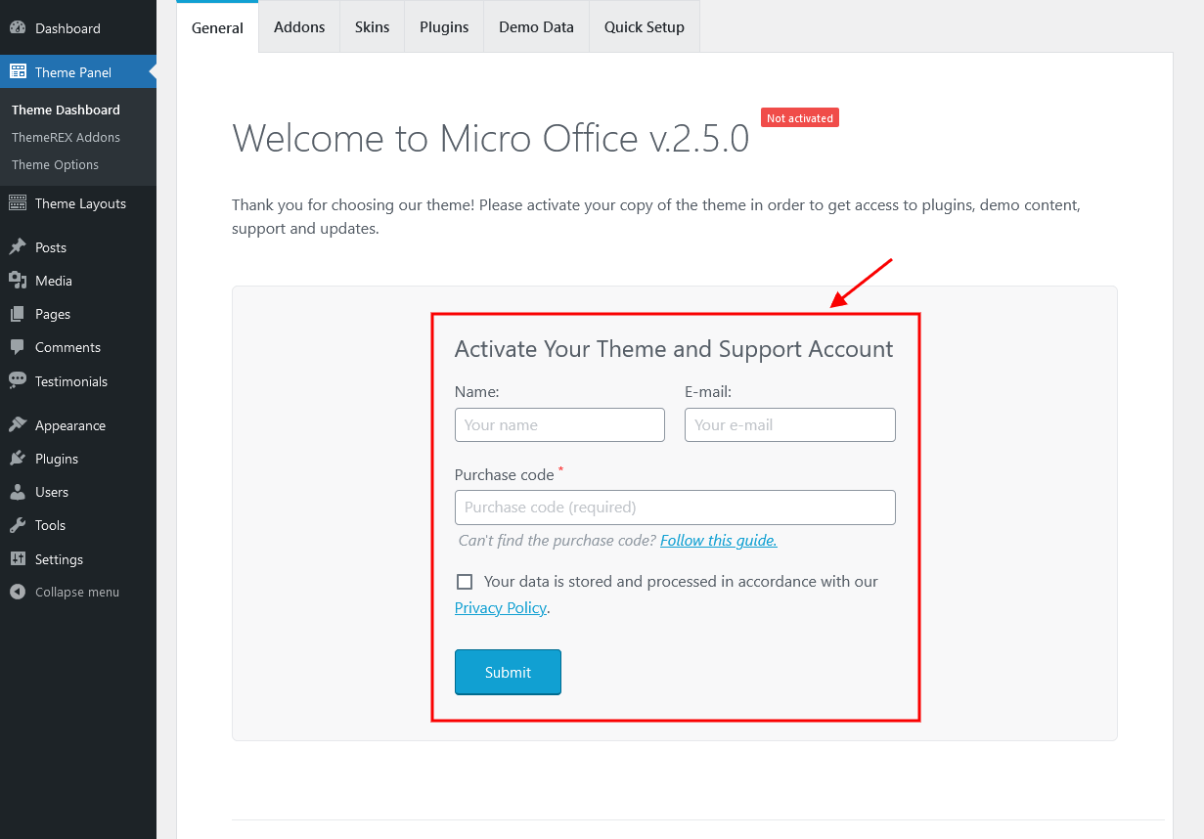
Task: Open Theme Layouts menu label
Action: point(80,203)
